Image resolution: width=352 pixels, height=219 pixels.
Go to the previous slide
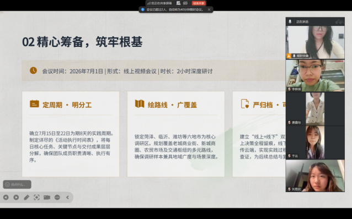pos(6,198)
